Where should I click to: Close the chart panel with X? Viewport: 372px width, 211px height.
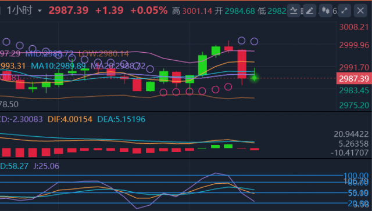360,10
